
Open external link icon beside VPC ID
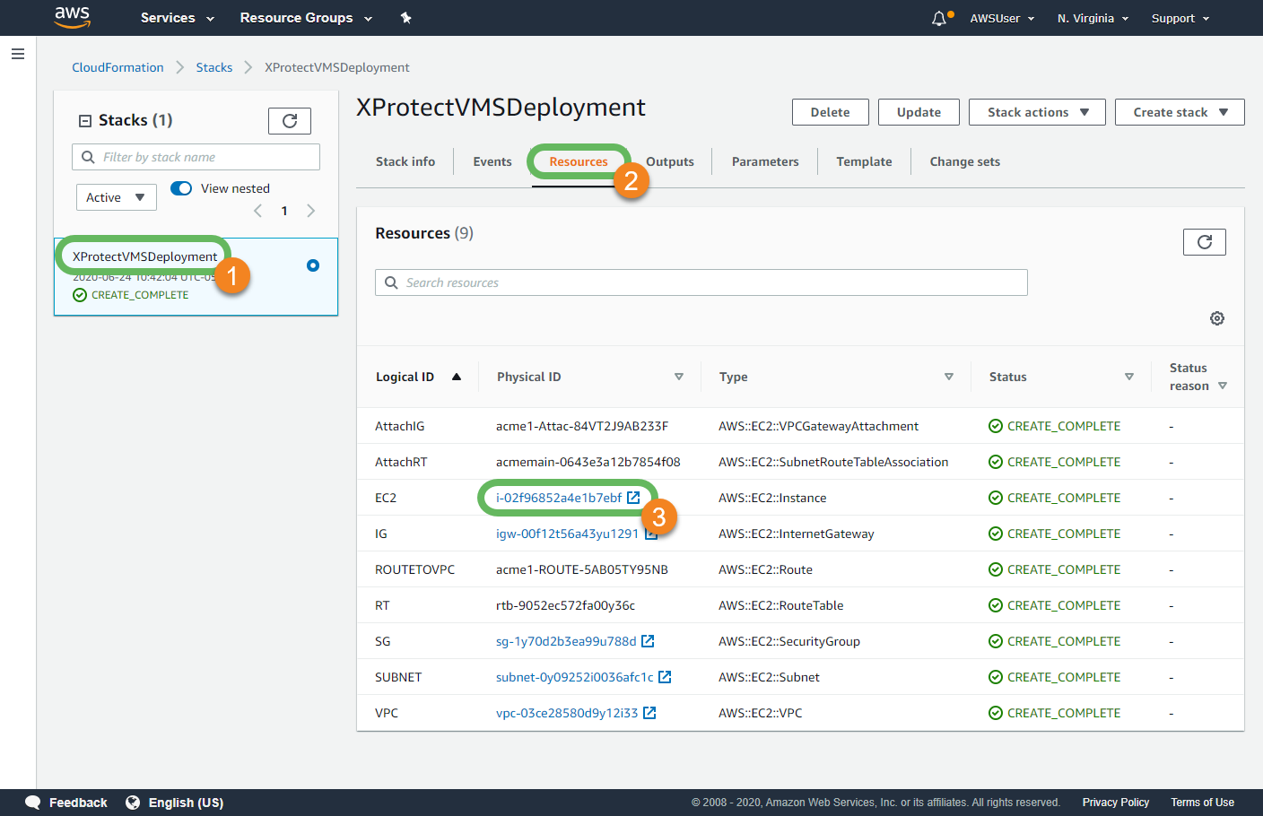(x=649, y=713)
